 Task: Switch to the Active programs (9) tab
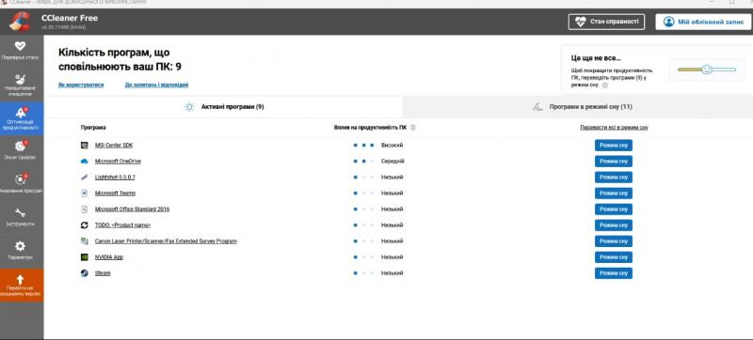[223, 107]
